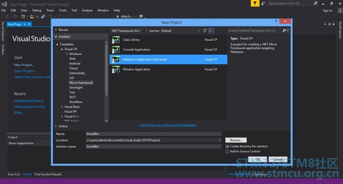Open the Toolbox side tab
343x184 pixels.
point(3,50)
